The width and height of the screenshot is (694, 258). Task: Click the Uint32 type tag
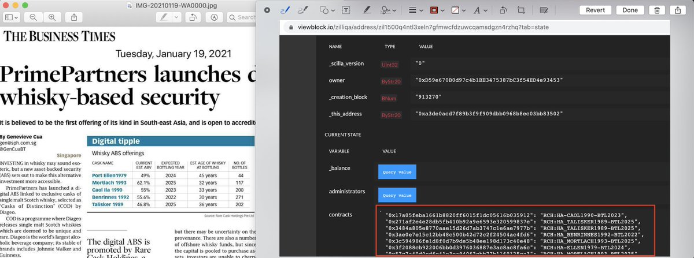389,64
